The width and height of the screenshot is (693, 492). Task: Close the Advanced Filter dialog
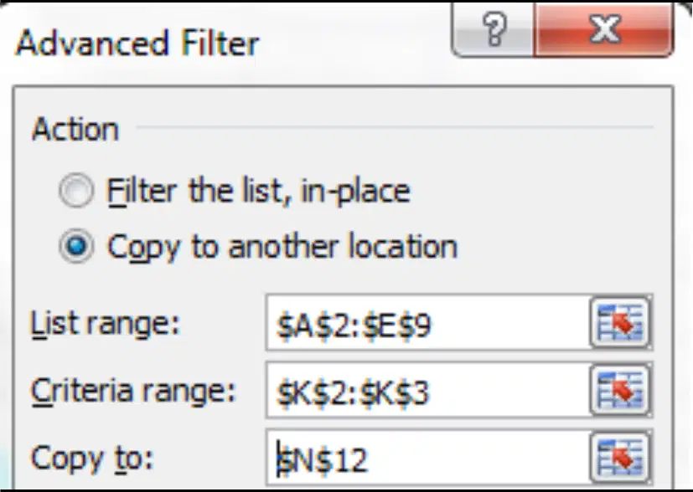click(603, 29)
